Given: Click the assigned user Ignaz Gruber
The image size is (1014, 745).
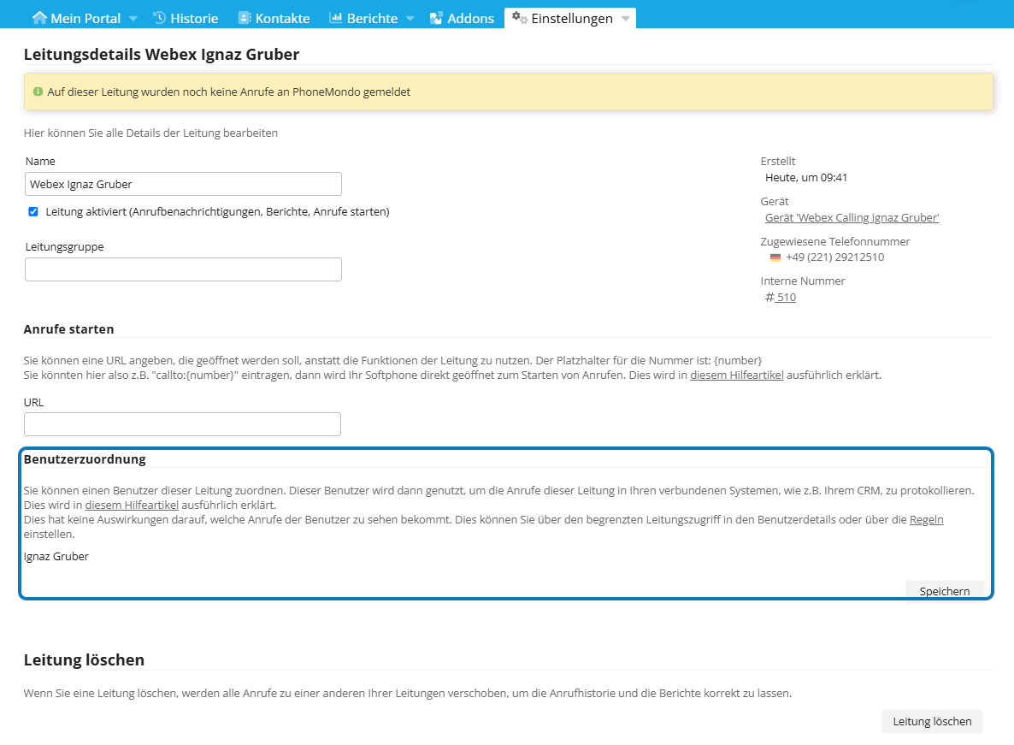Looking at the screenshot, I should tap(56, 556).
